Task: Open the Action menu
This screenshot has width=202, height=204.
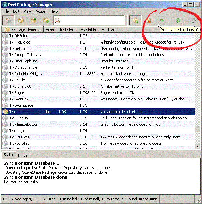Action: [41, 12]
